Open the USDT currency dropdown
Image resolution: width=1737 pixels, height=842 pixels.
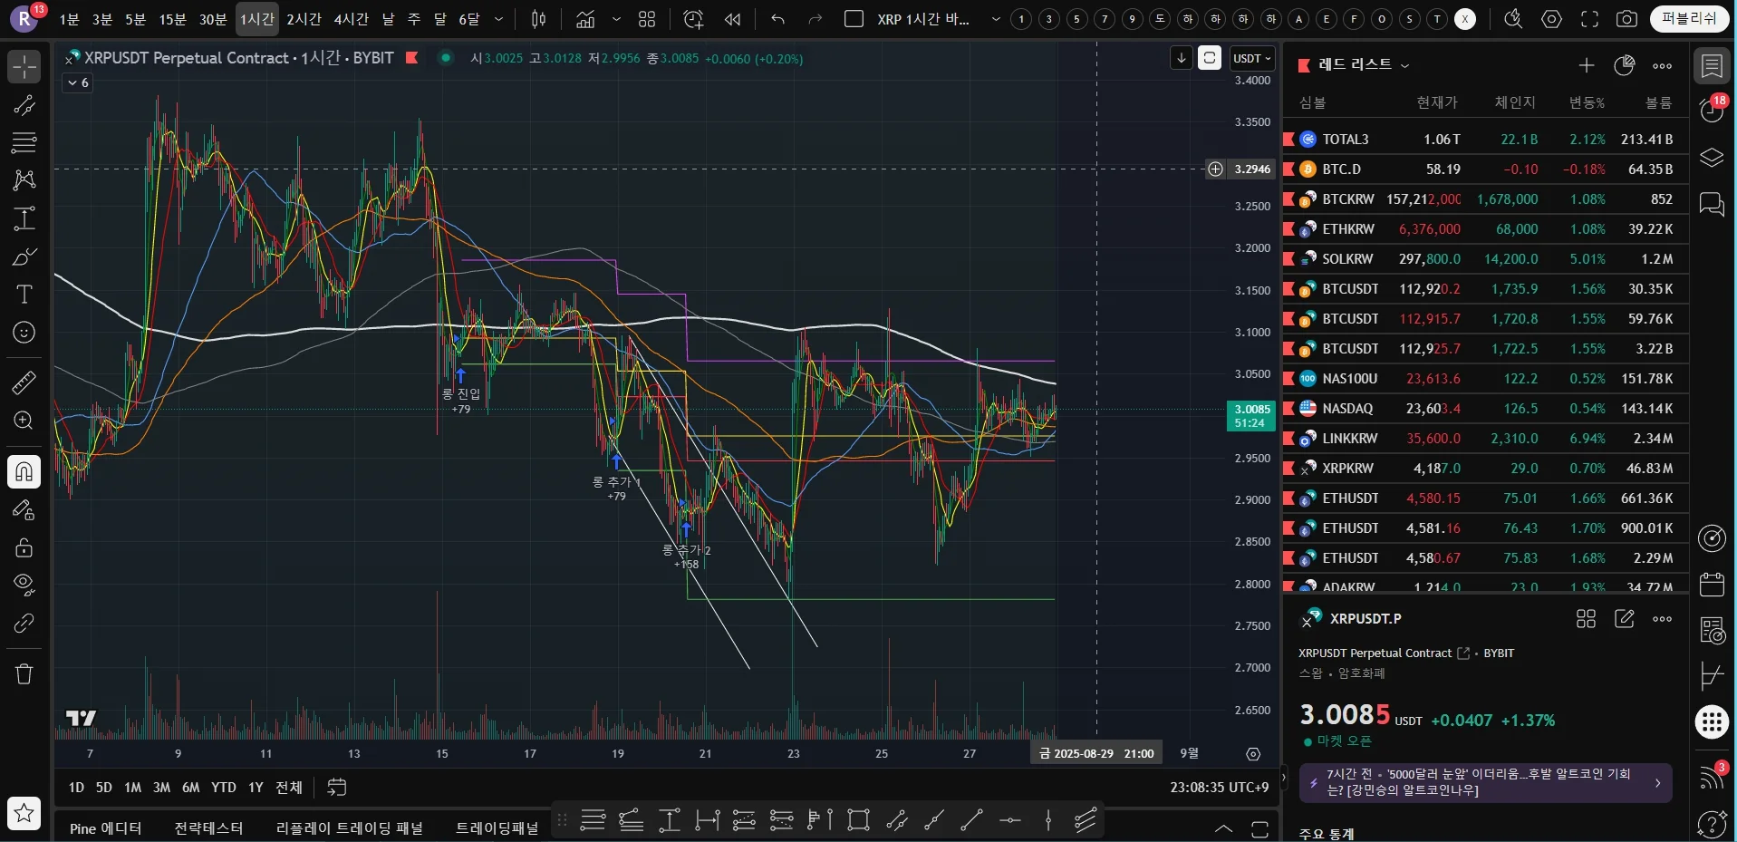point(1253,58)
